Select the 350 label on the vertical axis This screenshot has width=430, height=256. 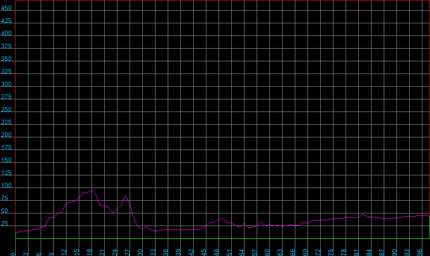click(6, 59)
